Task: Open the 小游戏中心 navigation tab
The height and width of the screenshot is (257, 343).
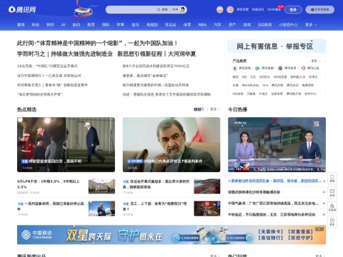Action: click(288, 25)
